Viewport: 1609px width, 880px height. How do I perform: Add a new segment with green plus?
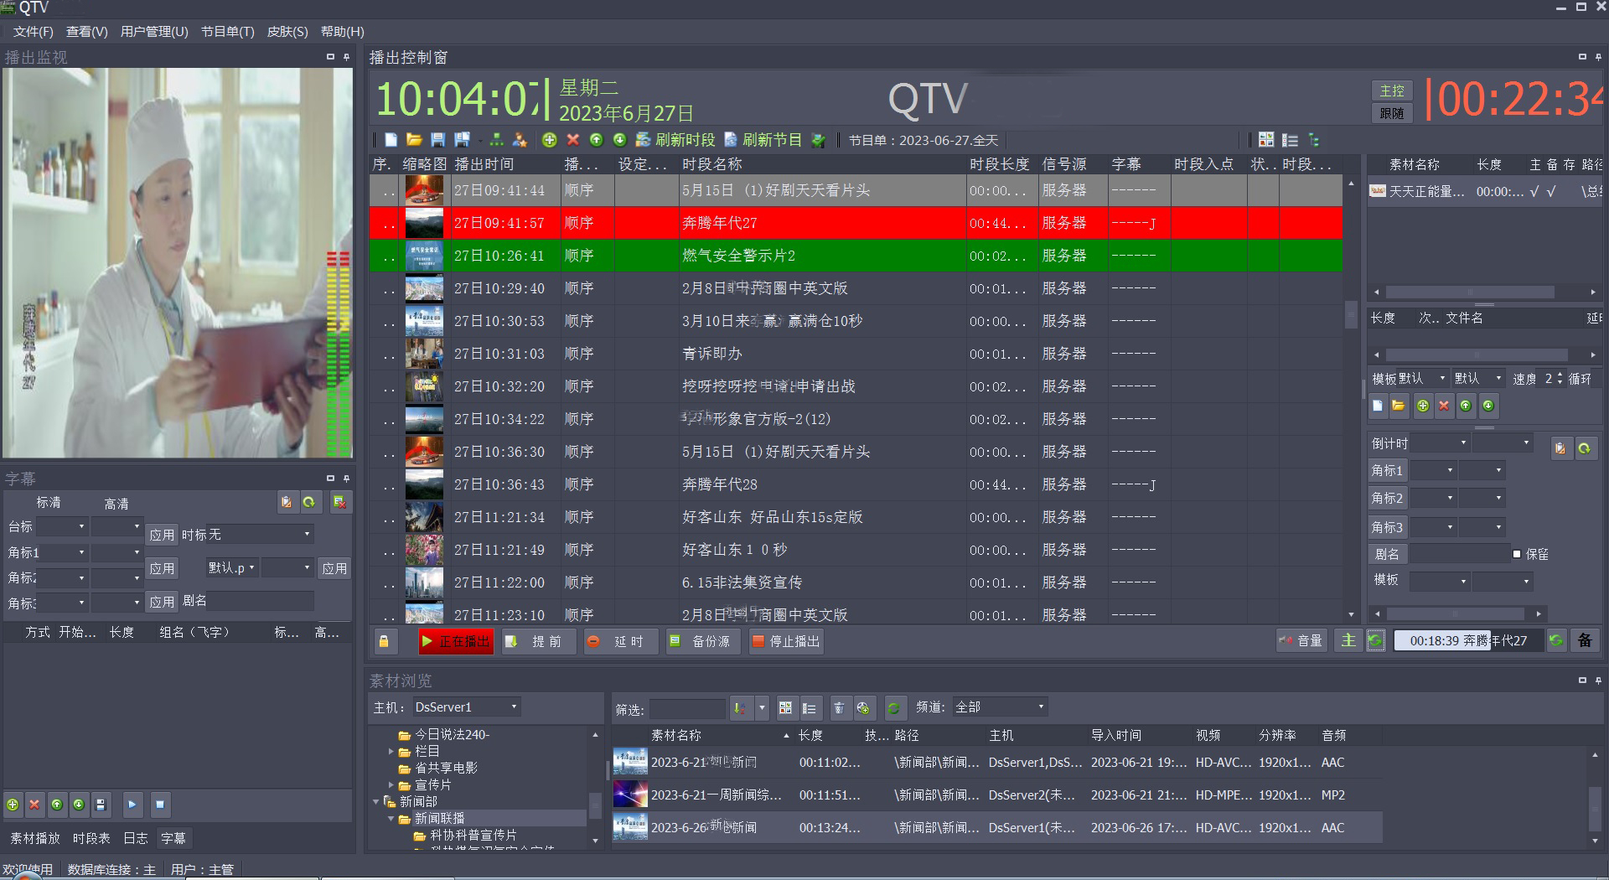tap(550, 140)
